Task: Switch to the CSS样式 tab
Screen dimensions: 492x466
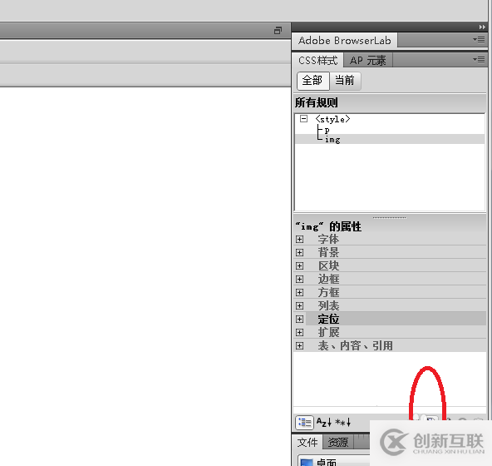Action: [x=317, y=61]
